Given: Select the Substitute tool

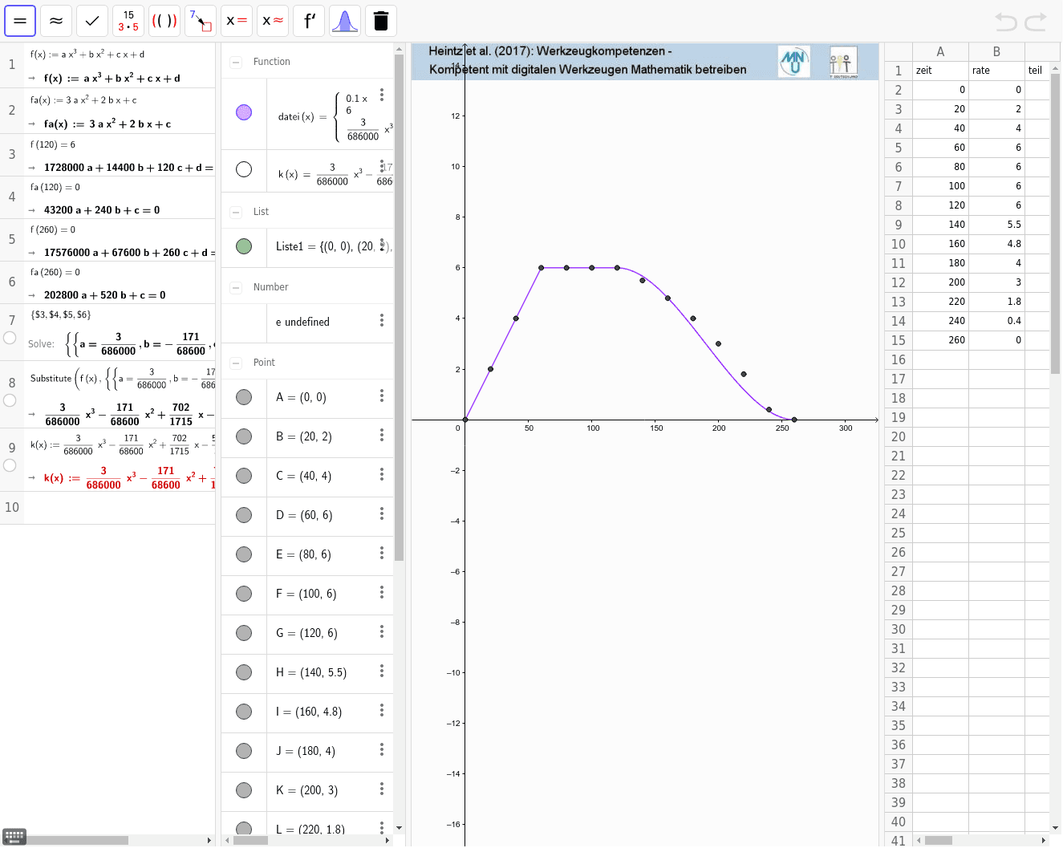Looking at the screenshot, I should [x=201, y=21].
